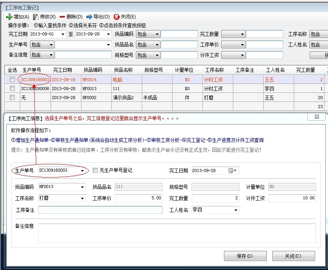Open calendar picker for dialog 完工日期

[x=233, y=171]
